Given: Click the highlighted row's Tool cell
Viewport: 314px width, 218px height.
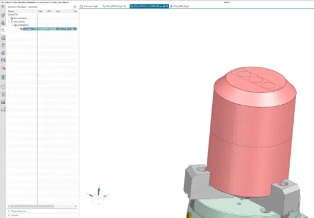Looking at the screenshot, I should (x=64, y=29).
